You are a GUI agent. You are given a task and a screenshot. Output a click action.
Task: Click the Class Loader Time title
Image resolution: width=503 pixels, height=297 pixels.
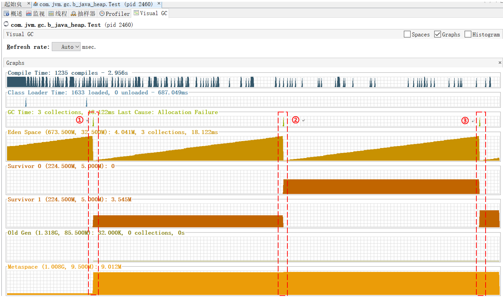click(x=98, y=92)
